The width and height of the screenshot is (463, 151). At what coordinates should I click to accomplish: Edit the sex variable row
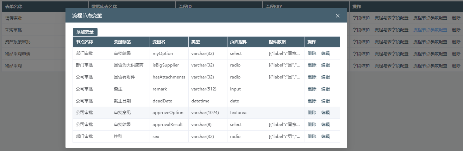tap(325, 137)
